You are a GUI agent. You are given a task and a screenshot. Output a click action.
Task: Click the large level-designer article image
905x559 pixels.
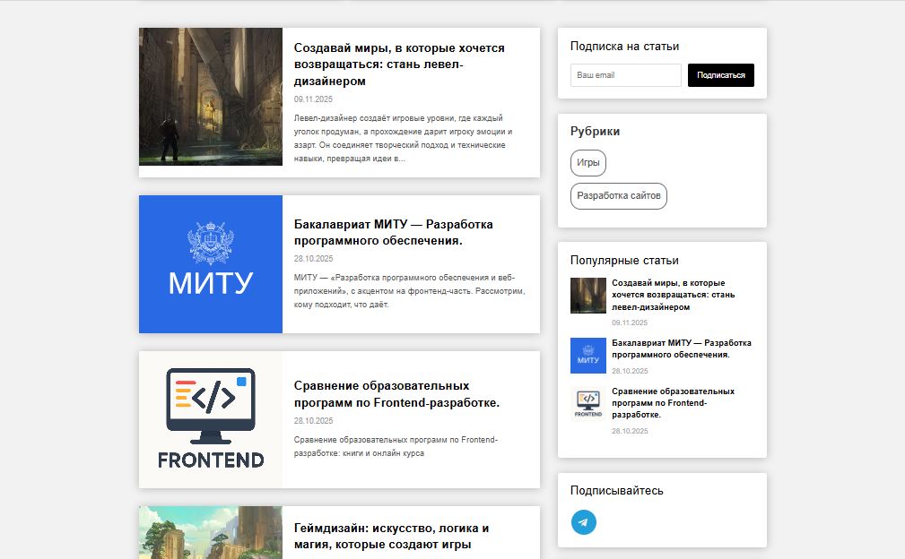coord(211,97)
